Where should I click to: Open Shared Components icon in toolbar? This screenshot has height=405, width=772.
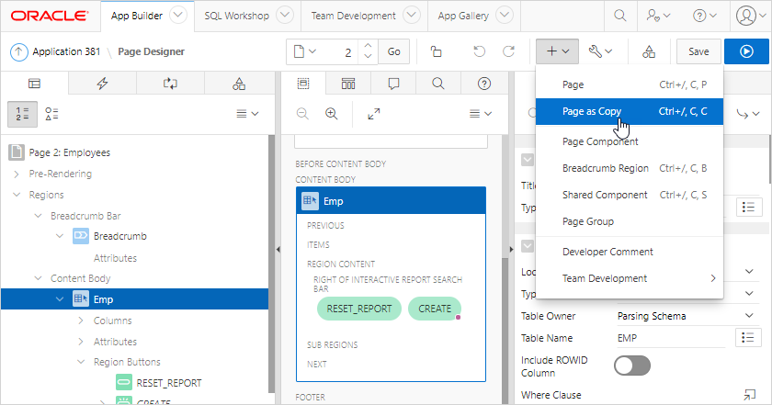tap(649, 51)
